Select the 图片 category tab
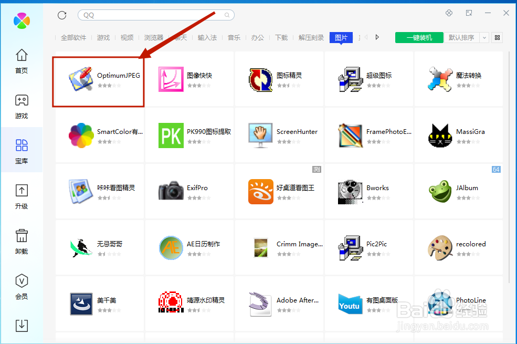 coord(341,38)
